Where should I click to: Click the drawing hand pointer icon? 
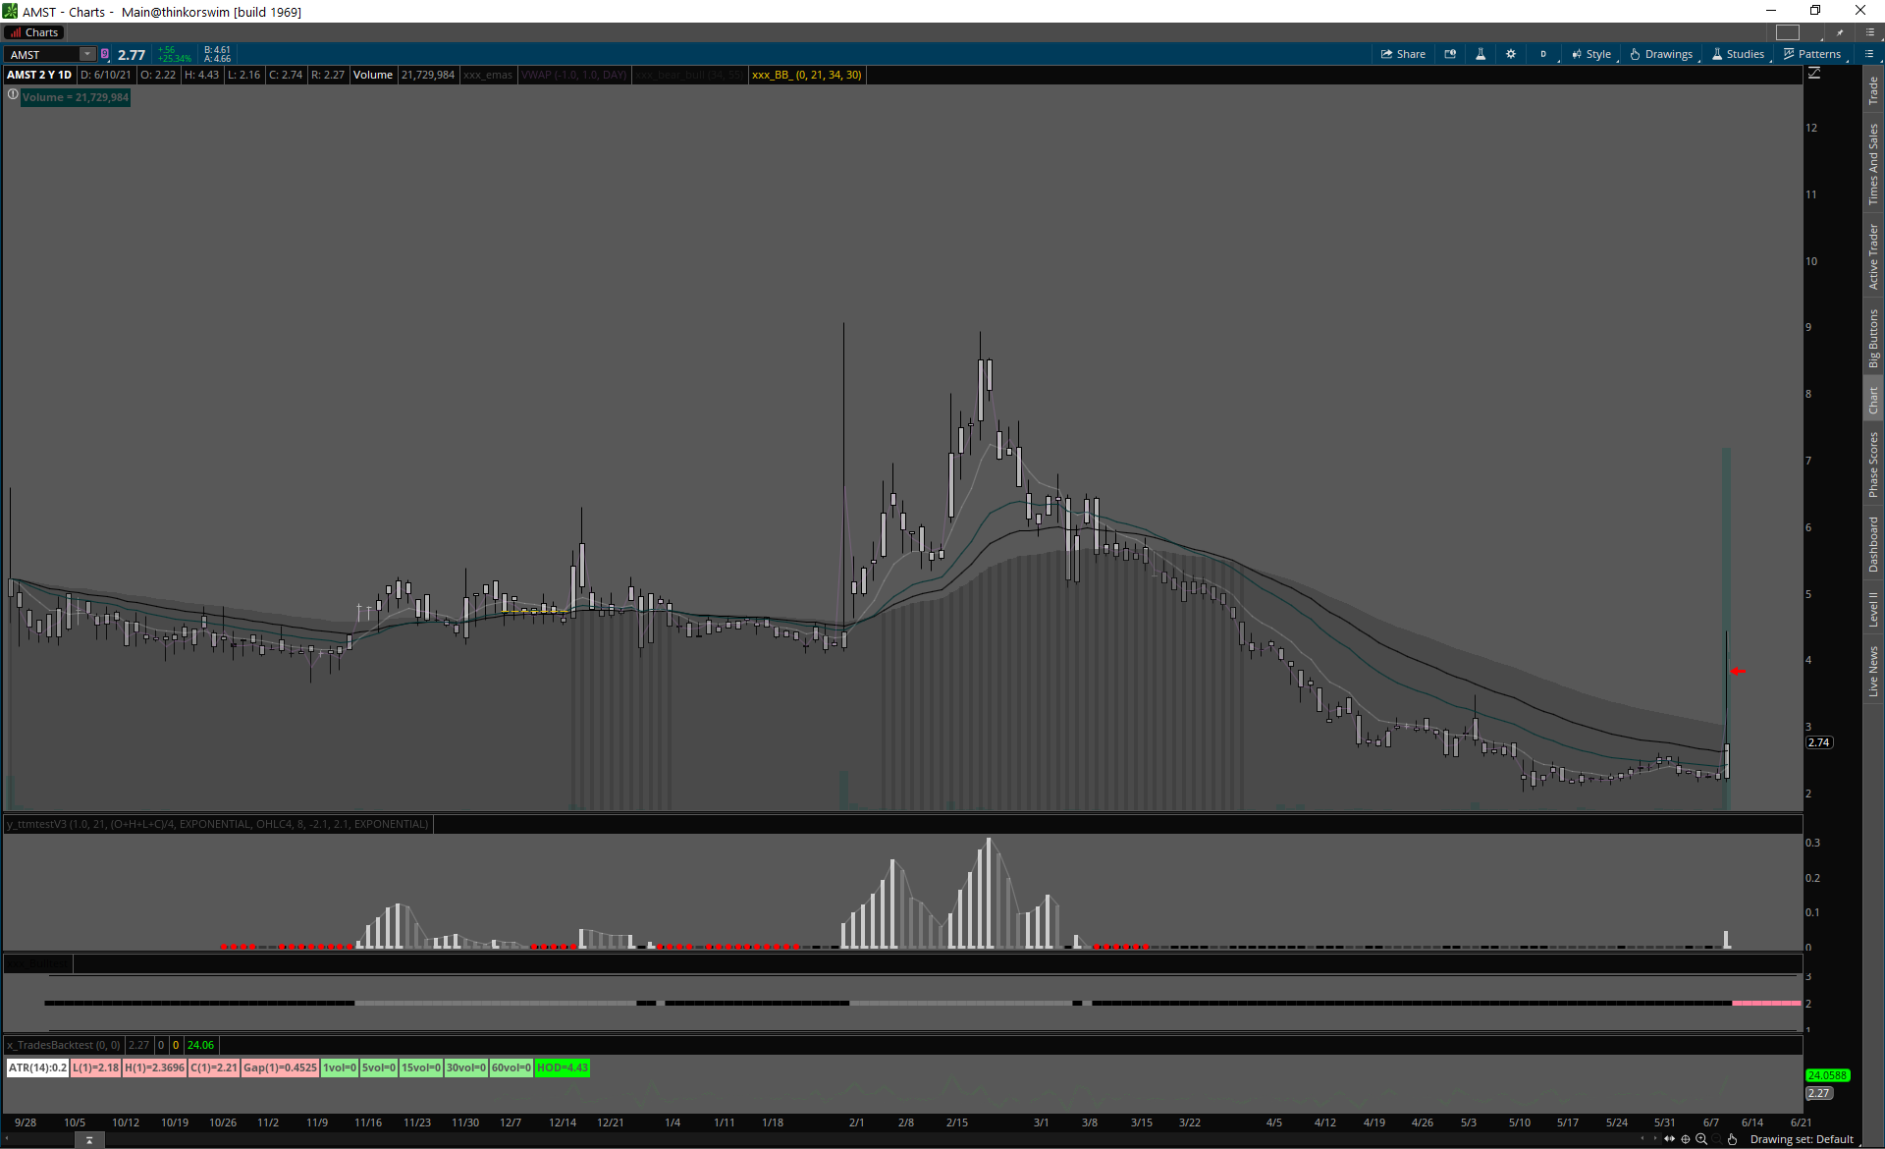(1733, 1139)
